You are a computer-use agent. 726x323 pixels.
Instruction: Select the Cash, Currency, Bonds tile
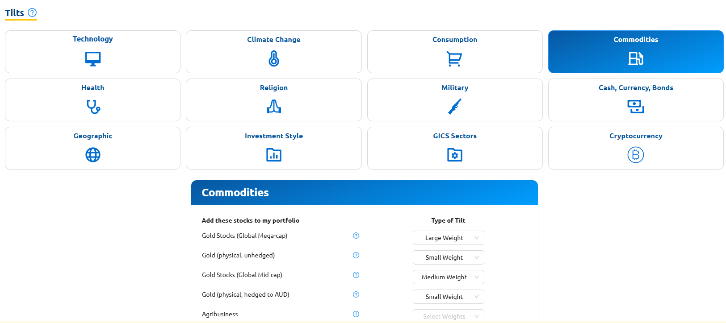click(x=636, y=99)
